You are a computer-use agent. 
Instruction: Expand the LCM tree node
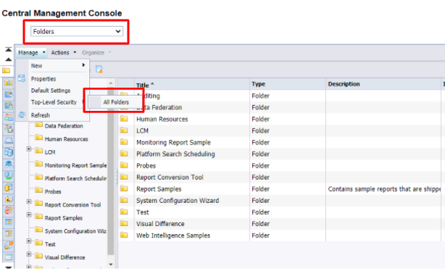click(x=29, y=149)
